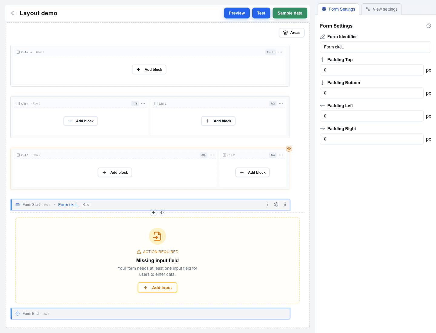This screenshot has height=333, width=436.
Task: Click the FULL width badge on Row 1
Action: pos(270,52)
